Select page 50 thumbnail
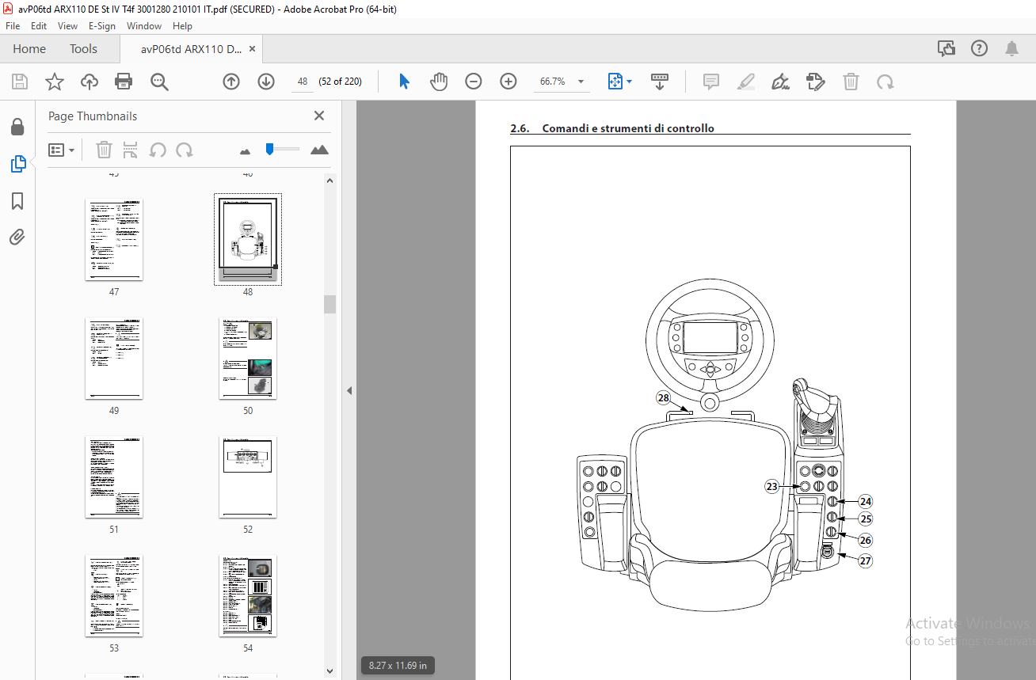1036x680 pixels. coord(248,359)
